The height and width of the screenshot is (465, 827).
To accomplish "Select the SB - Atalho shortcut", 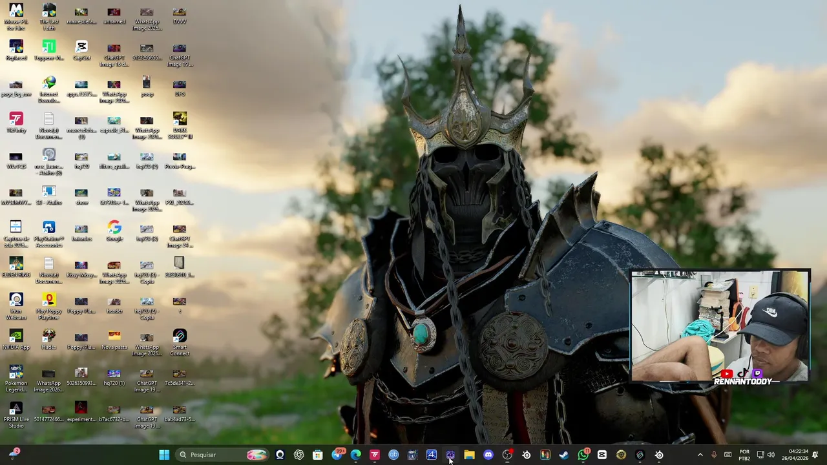I will tap(49, 195).
